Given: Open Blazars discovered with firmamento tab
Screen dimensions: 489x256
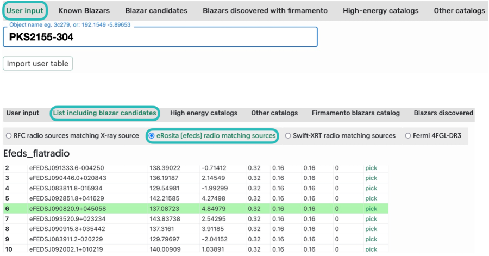Looking at the screenshot, I should pyautogui.click(x=265, y=11).
